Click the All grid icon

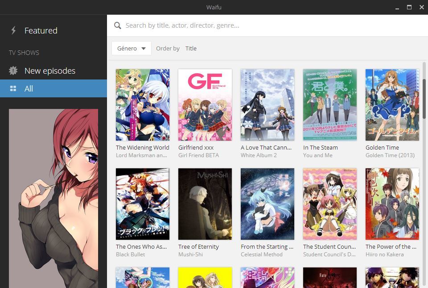(13, 88)
